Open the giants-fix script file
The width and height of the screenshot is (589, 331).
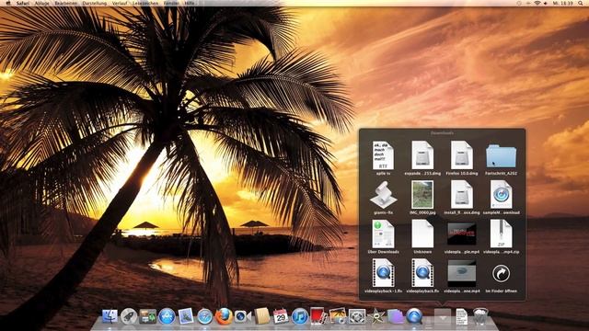pos(383,195)
